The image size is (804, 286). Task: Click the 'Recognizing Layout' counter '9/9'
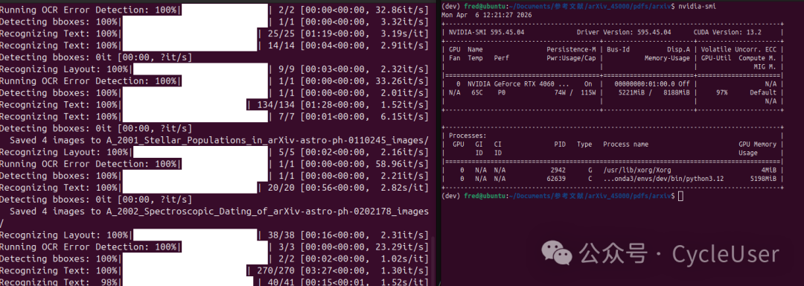[x=286, y=69]
